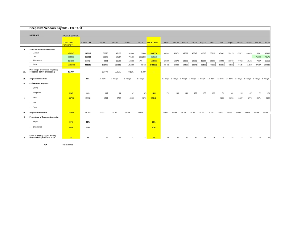The height and width of the screenshot is (227, 293).
Task: Select the 'TOTAL 2002' column header
Action: [x=152, y=43]
